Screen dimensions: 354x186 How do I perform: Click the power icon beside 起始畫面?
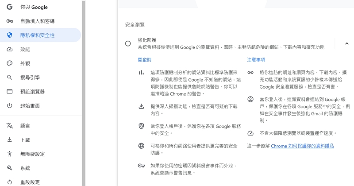pos(9,105)
